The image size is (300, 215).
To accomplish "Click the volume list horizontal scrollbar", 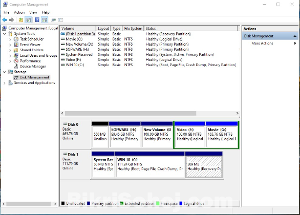I will coord(131,113).
